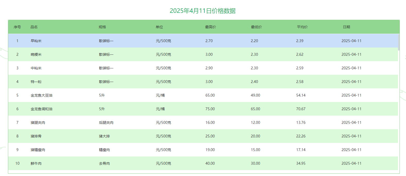Screen dimensions: 406x176
Task: Click the 日期 column header
Action: [x=346, y=27]
